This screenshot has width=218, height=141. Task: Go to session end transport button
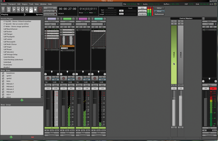[x=18, y=9]
